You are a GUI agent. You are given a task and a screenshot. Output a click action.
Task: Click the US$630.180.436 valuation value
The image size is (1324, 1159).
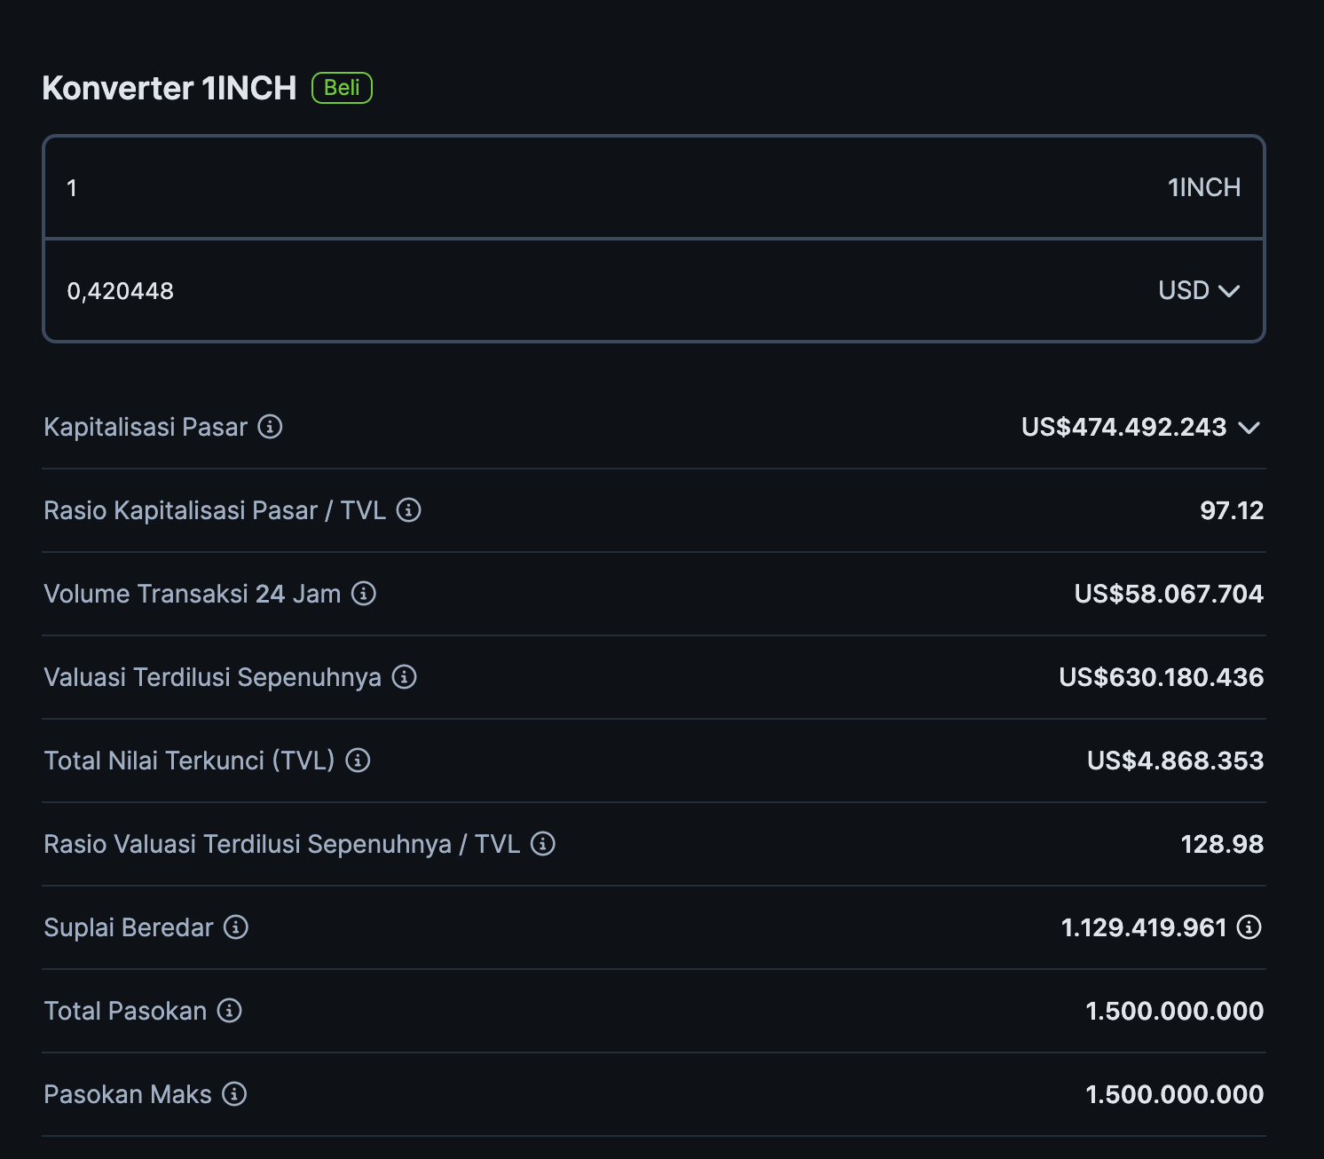click(x=1161, y=677)
